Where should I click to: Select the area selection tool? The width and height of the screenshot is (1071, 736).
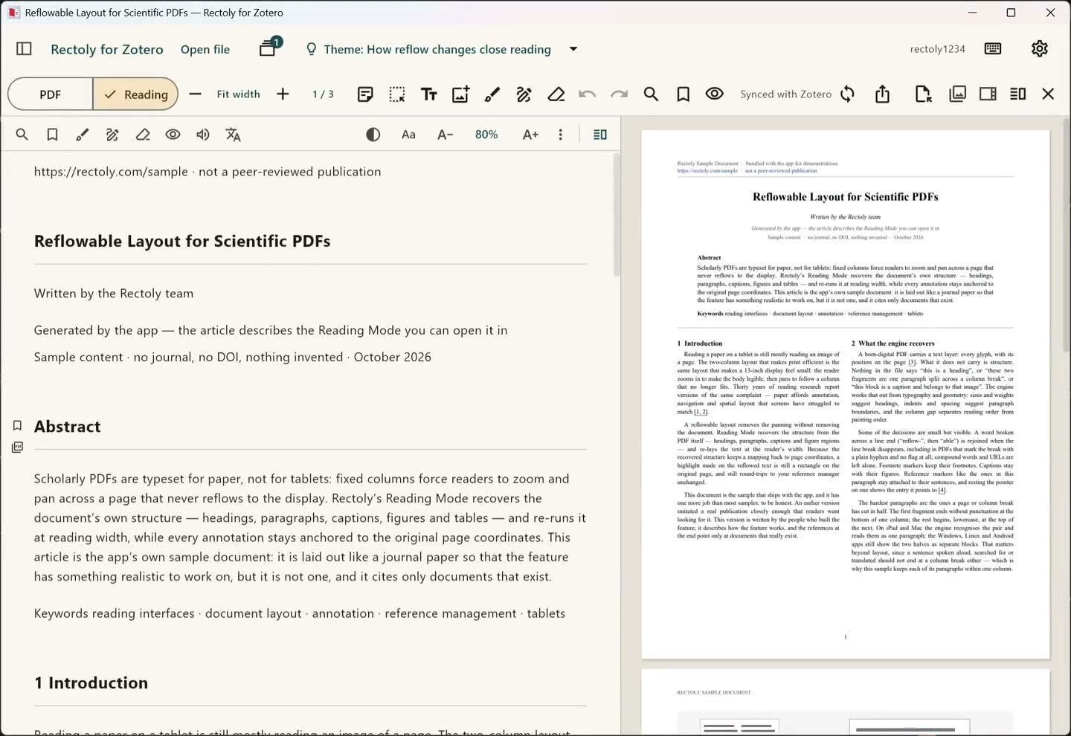[x=397, y=94]
